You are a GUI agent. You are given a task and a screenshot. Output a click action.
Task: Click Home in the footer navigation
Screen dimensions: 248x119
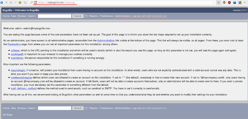6,108
